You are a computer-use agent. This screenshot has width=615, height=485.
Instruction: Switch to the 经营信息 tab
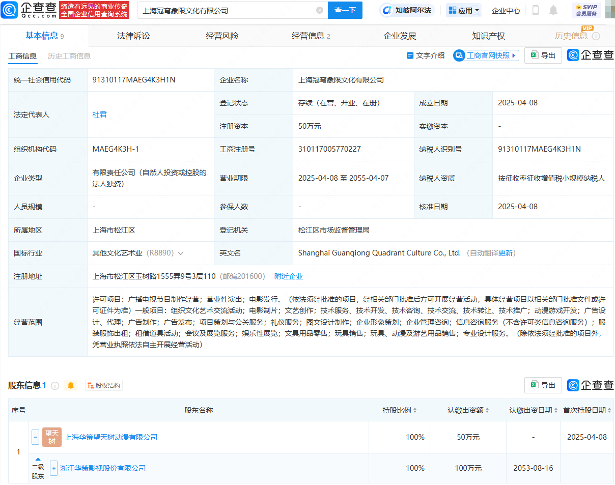[311, 36]
